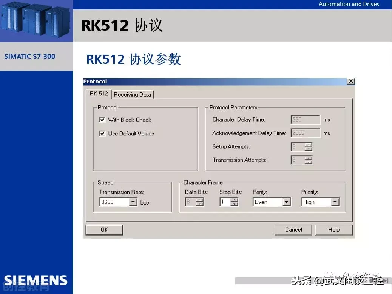The height and width of the screenshot is (294, 392).
Task: Click the Data Bits spinner arrows
Action: [x=200, y=202]
